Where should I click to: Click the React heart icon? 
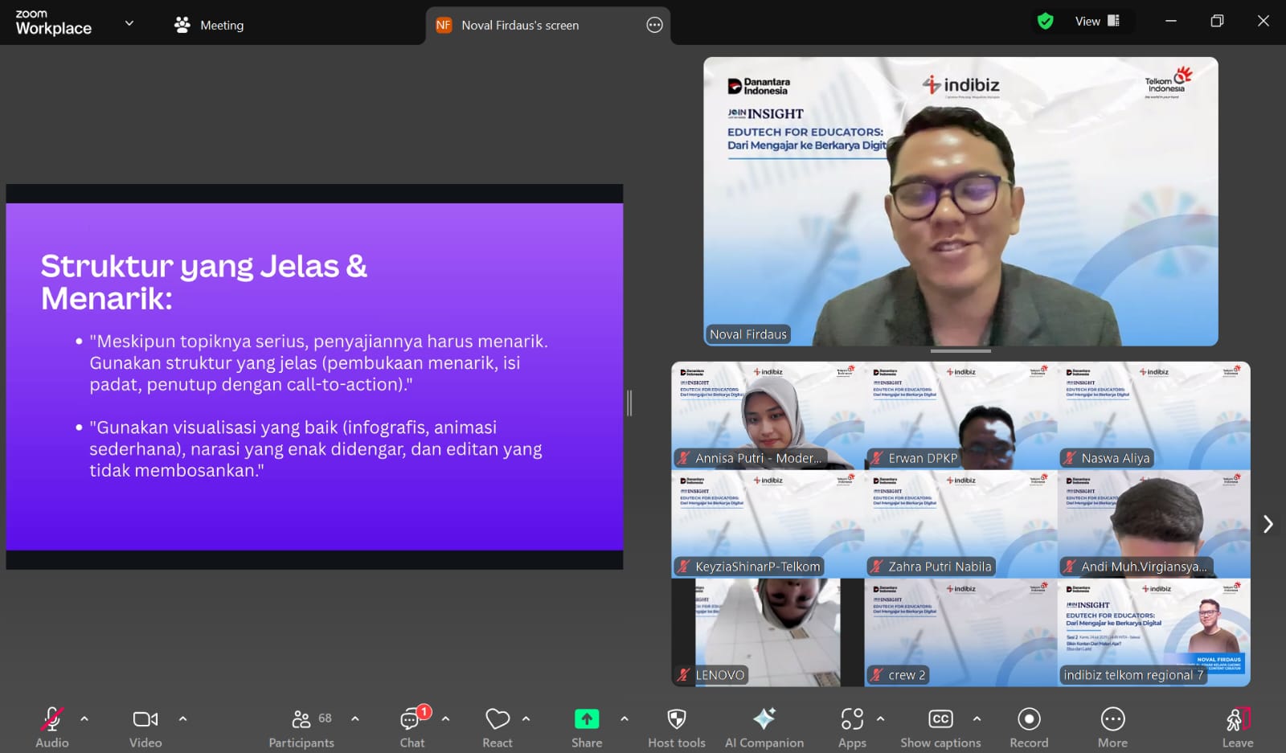(498, 727)
